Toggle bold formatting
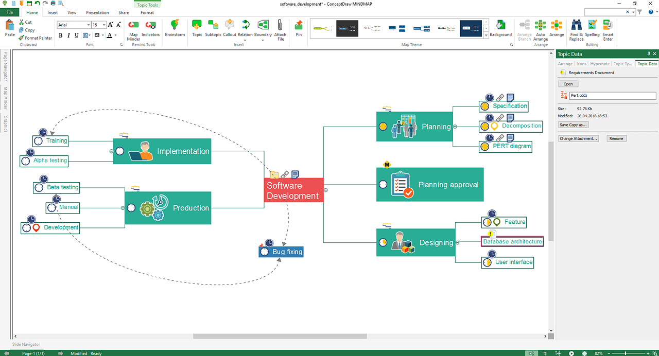 [60, 35]
